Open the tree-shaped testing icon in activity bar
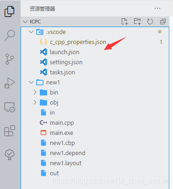This screenshot has height=189, width=173. pyautogui.click(x=10, y=155)
